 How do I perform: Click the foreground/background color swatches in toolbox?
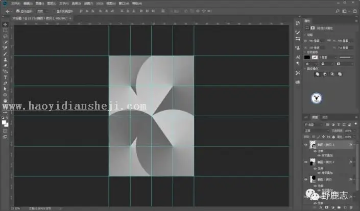(x=5, y=123)
